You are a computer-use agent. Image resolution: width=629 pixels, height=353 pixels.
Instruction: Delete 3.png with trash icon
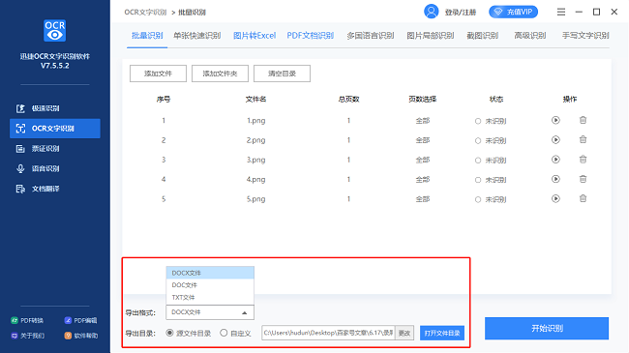click(583, 160)
